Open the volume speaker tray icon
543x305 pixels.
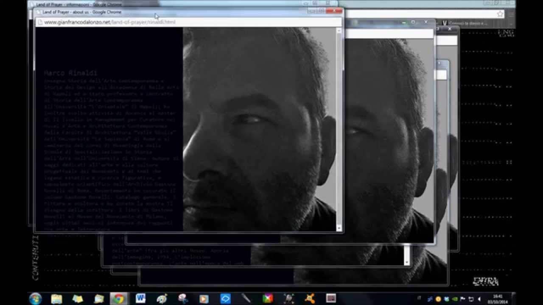click(x=479, y=299)
